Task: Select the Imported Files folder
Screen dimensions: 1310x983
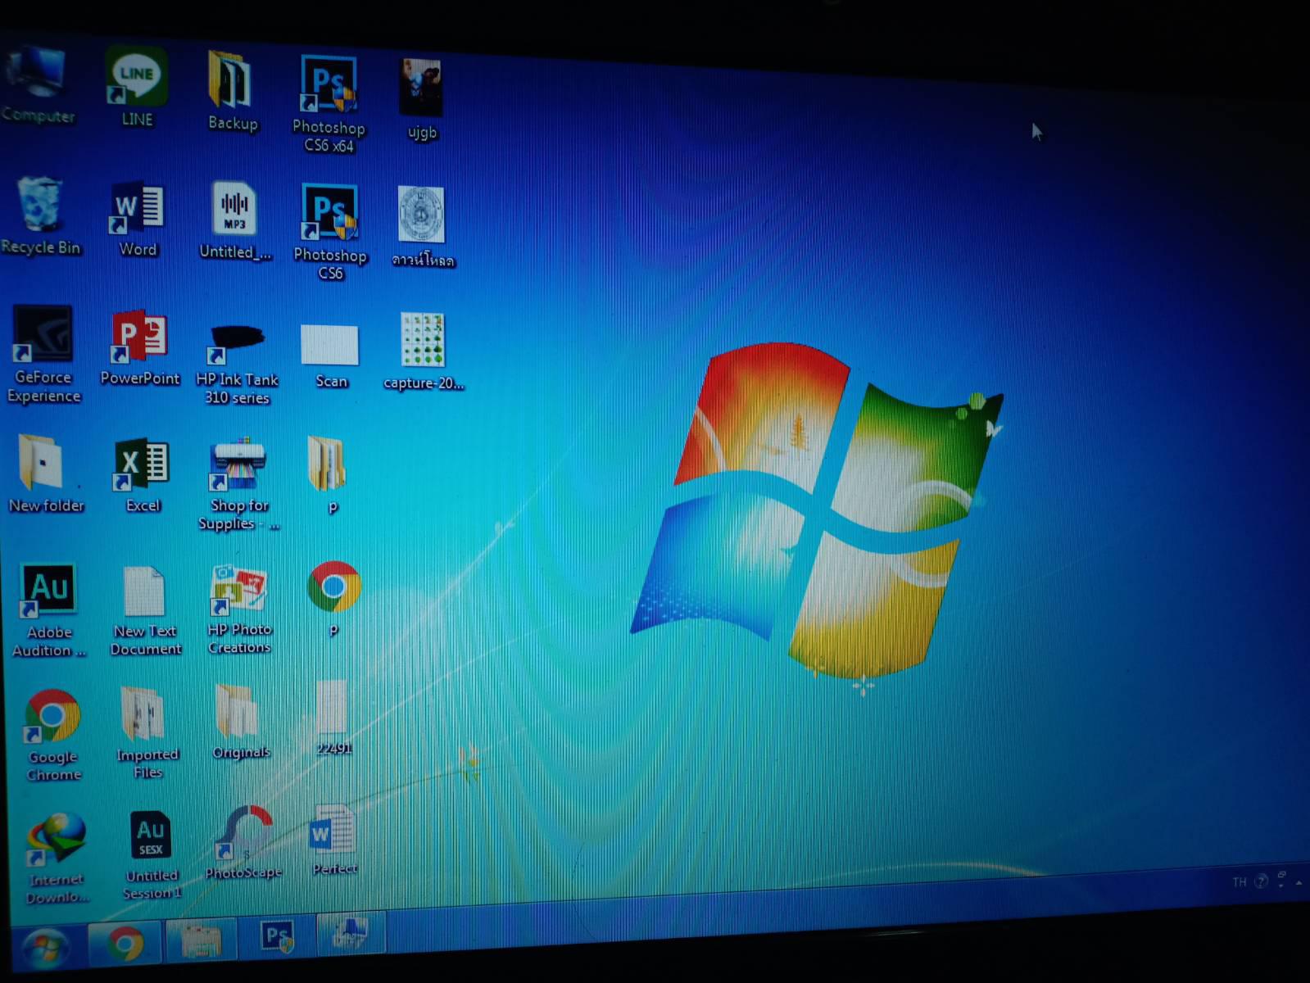Action: click(x=147, y=732)
